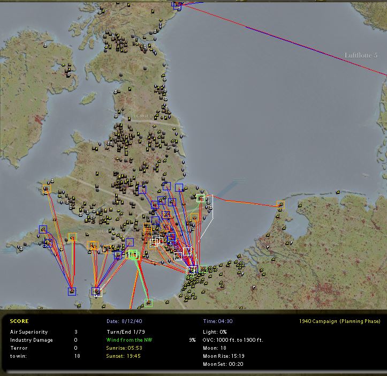
Task: Click the anchor port icon in Northern Ireland
Action: (x=69, y=74)
